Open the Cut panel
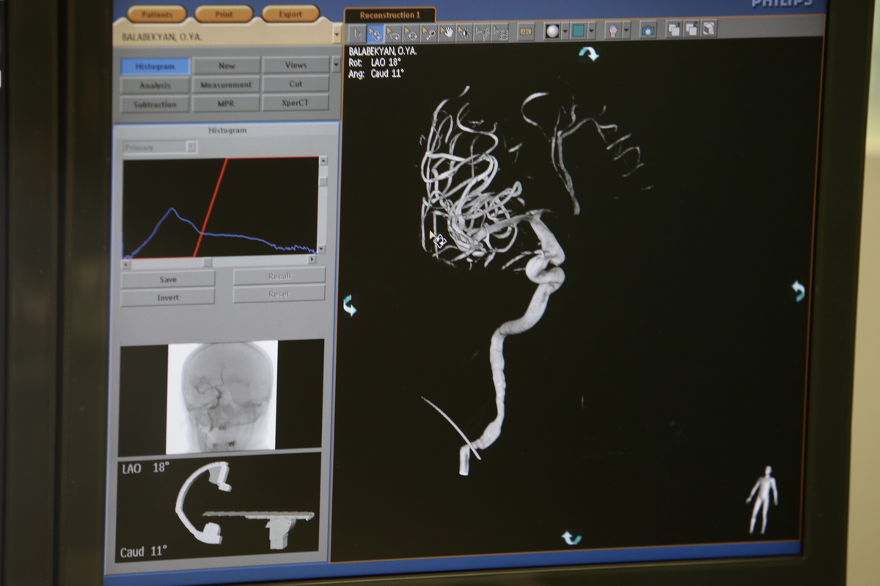The width and height of the screenshot is (880, 586). tap(296, 84)
